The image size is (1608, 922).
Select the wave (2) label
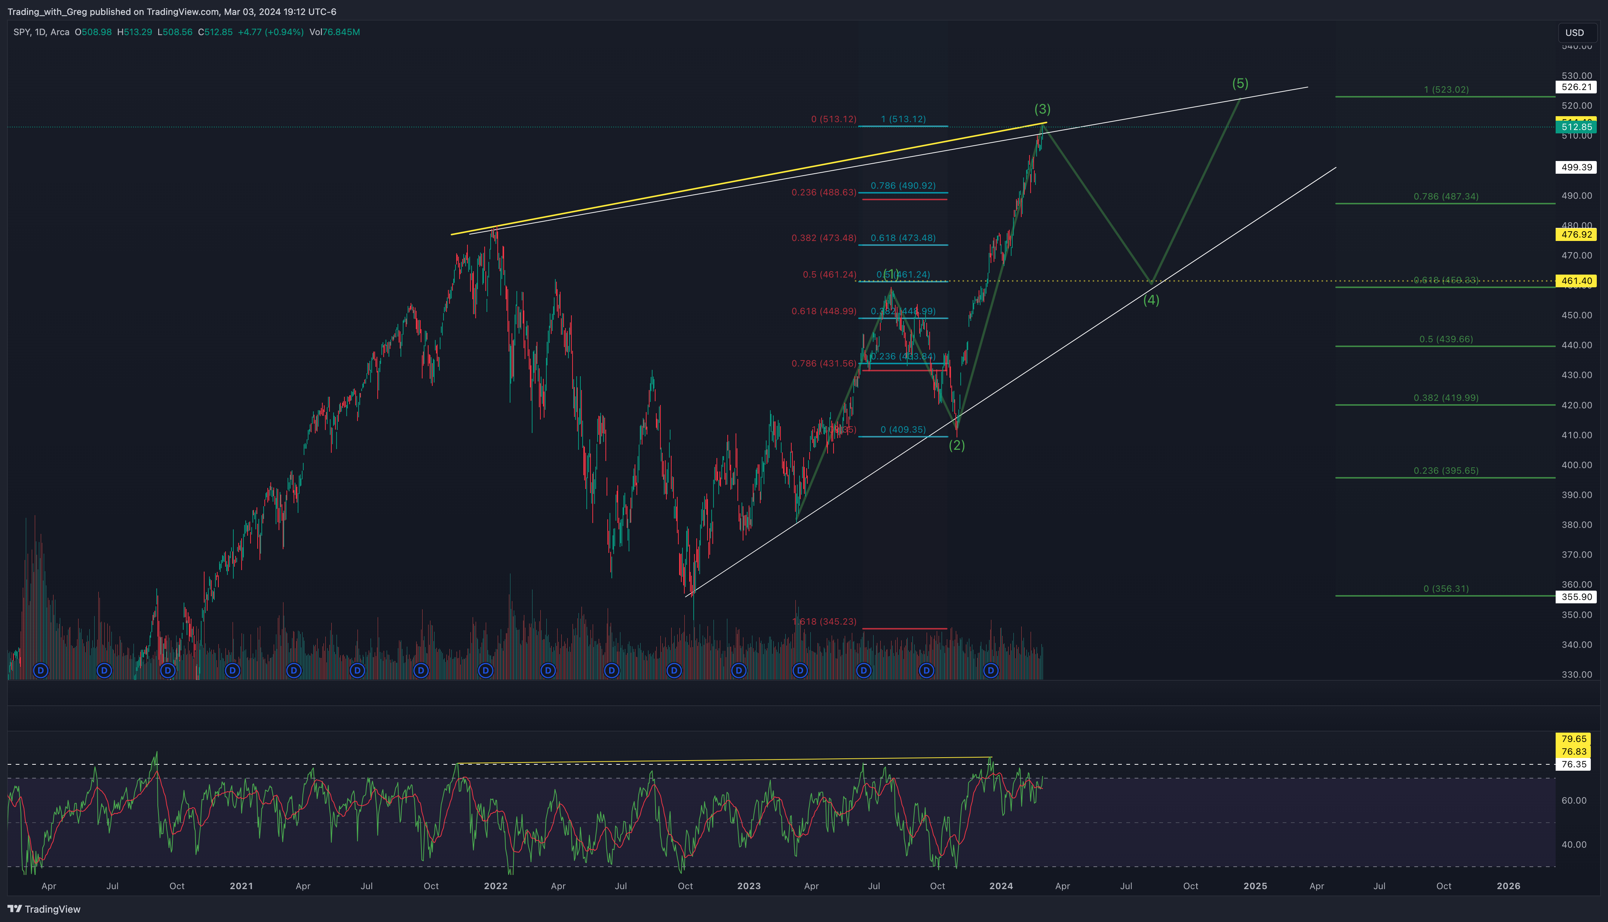tap(957, 445)
